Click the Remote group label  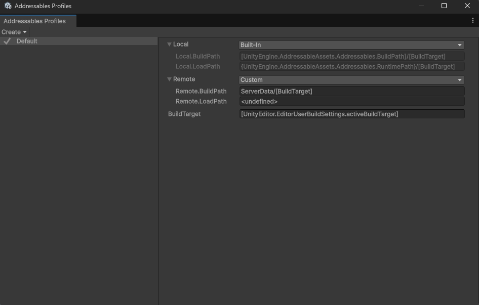click(x=184, y=79)
